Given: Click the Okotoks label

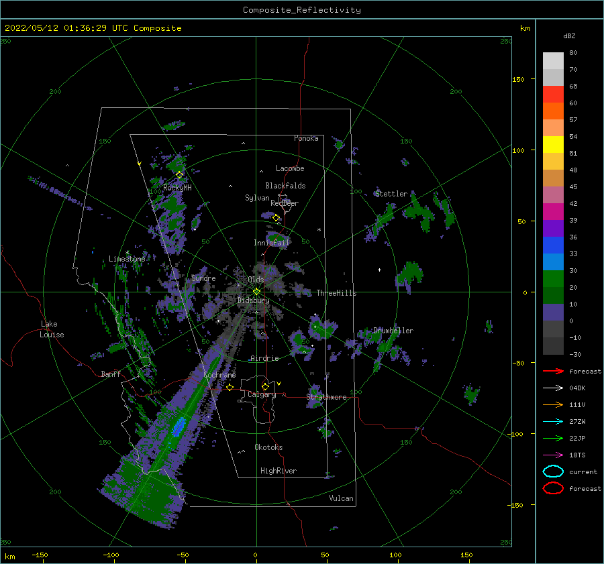Looking at the screenshot, I should click(x=268, y=447).
